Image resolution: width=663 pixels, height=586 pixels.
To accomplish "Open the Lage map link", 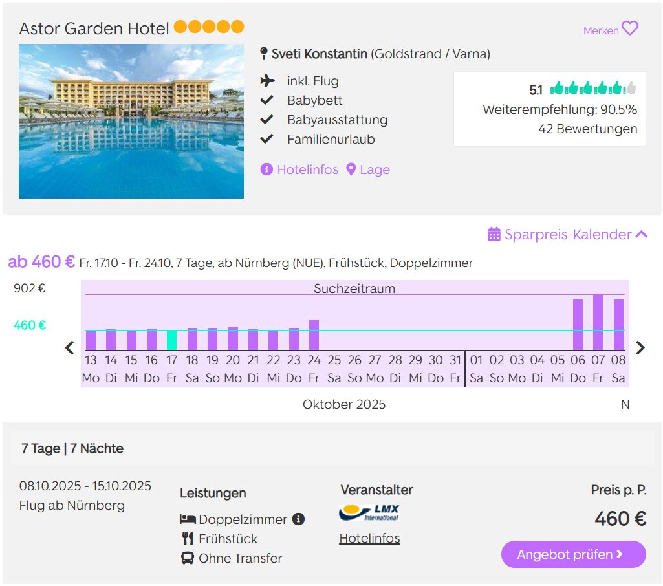I will tap(368, 169).
